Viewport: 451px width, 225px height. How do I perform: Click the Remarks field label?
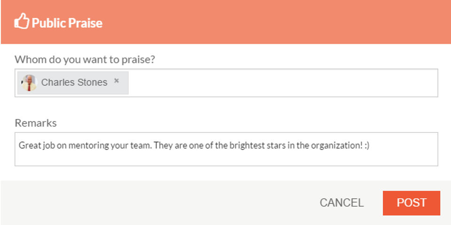pos(36,123)
